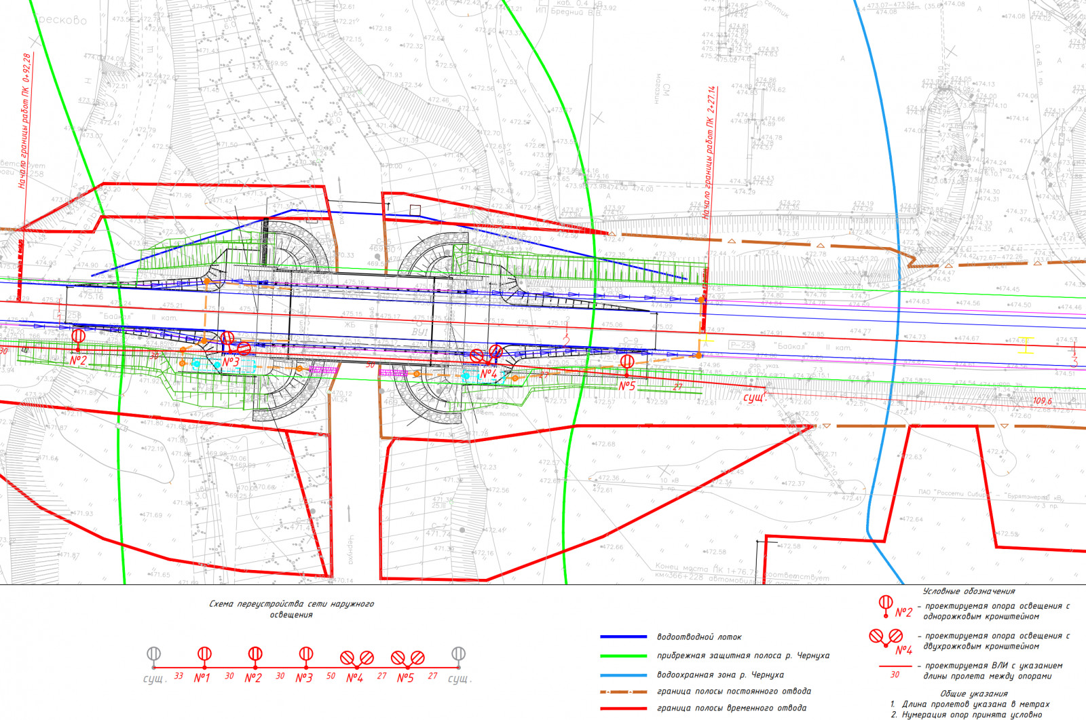Image resolution: width=1086 pixels, height=720 pixels.
Task: Click blue line swatch for 'водоотводной лоток'
Action: pos(624,637)
